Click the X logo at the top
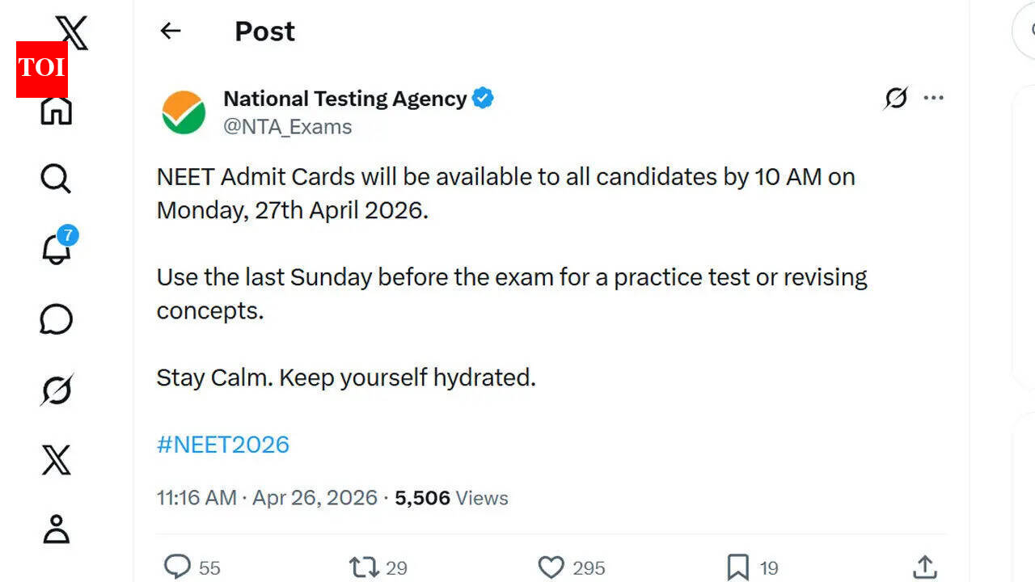 point(72,31)
